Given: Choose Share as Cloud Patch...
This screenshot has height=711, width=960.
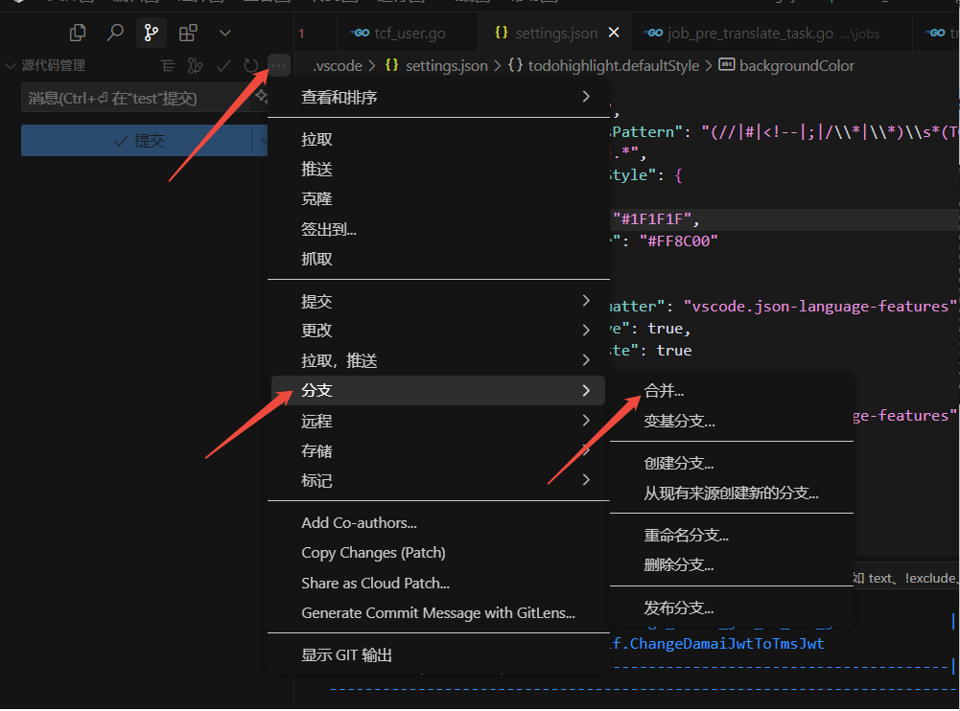Looking at the screenshot, I should click(x=438, y=584).
